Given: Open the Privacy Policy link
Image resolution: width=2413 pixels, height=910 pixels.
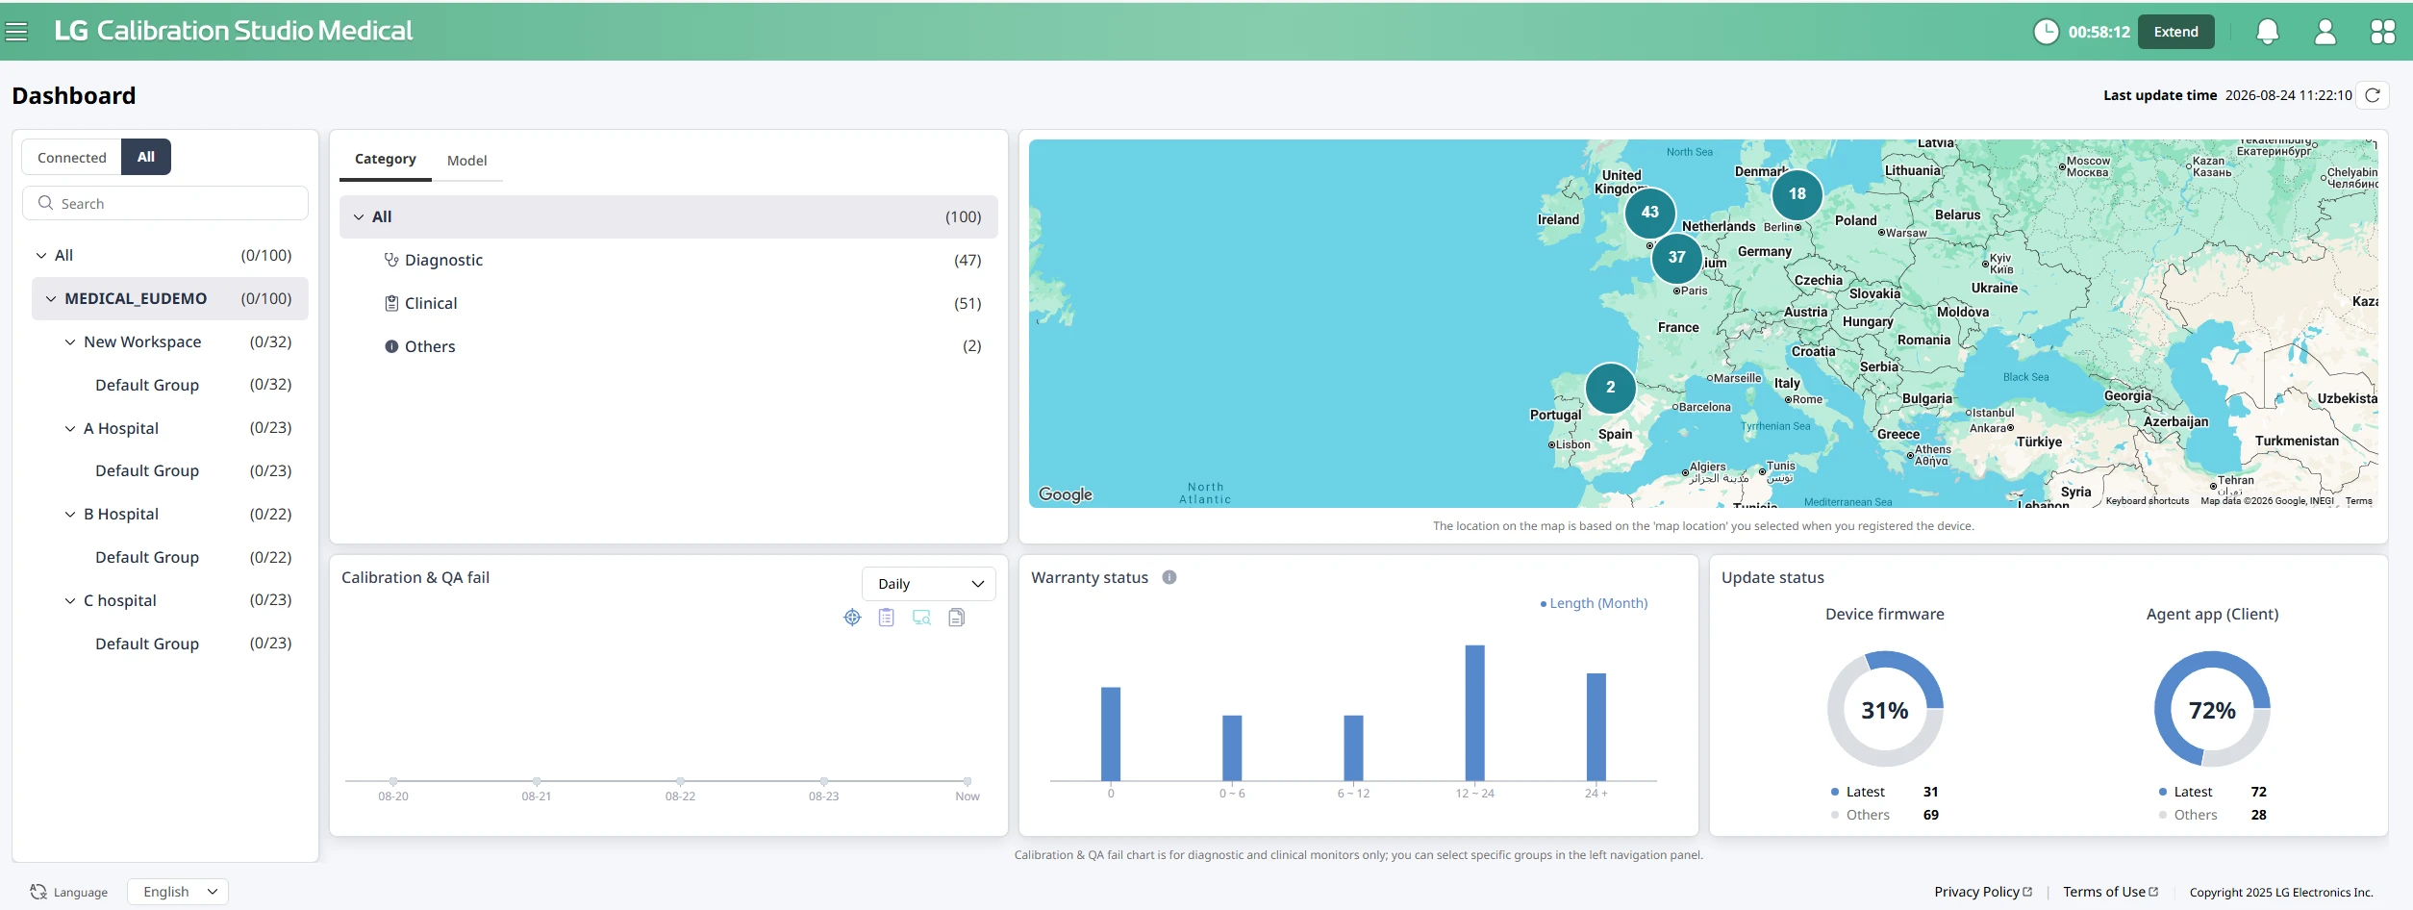Looking at the screenshot, I should (1983, 892).
